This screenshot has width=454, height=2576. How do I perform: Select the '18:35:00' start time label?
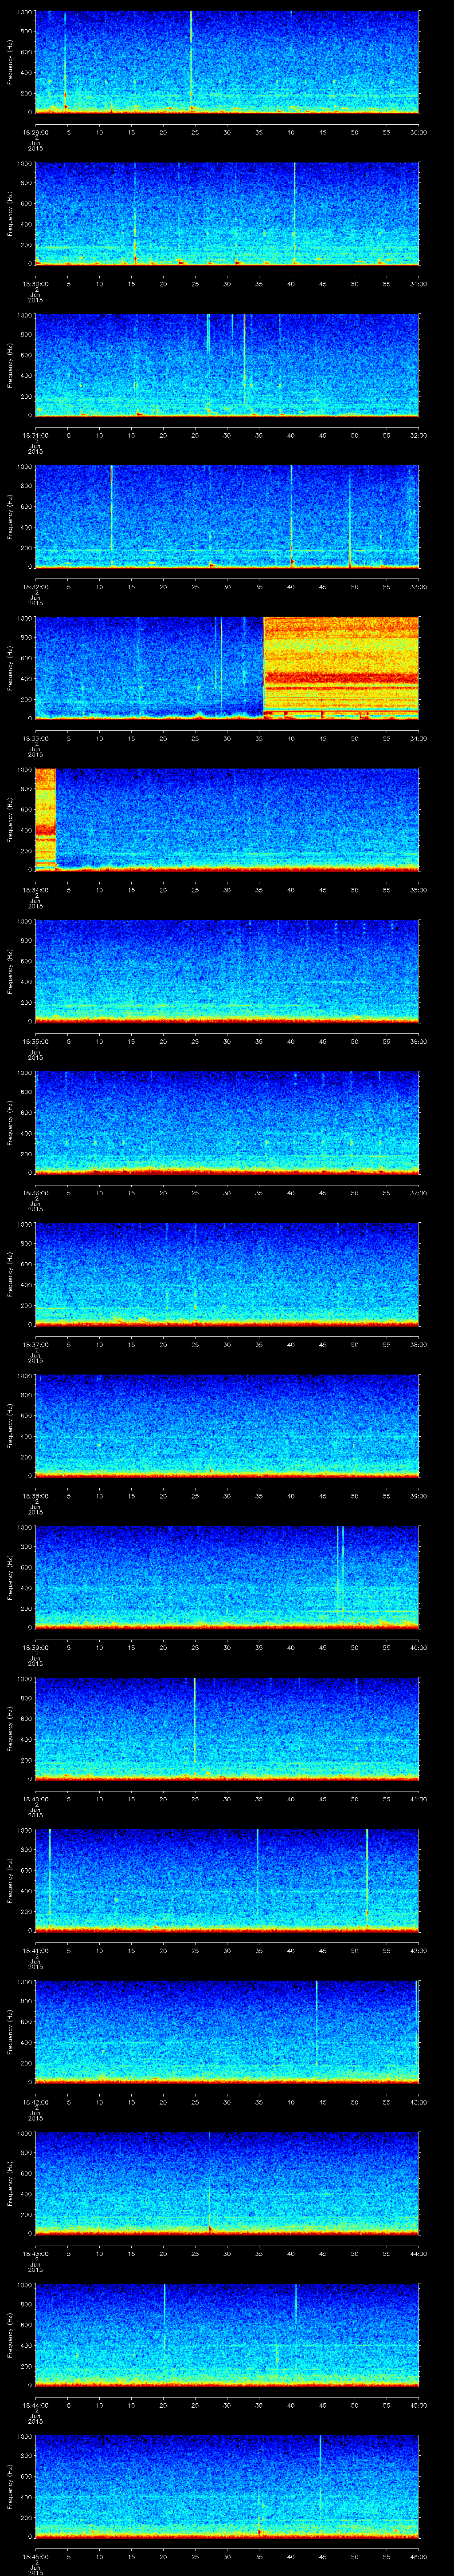pyautogui.click(x=35, y=1041)
